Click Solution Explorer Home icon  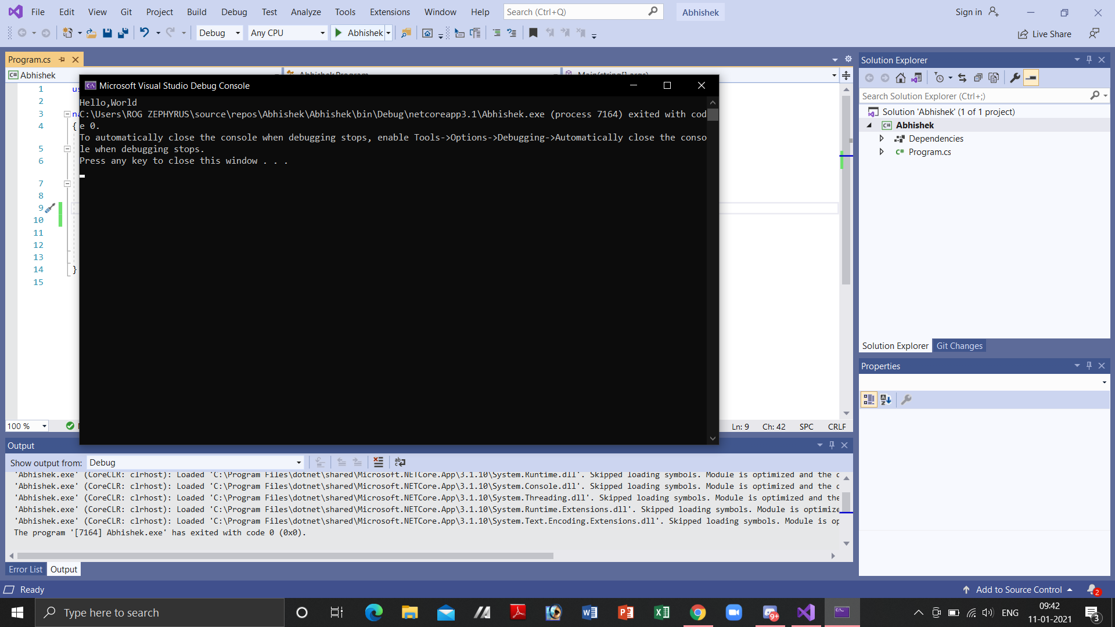900,78
